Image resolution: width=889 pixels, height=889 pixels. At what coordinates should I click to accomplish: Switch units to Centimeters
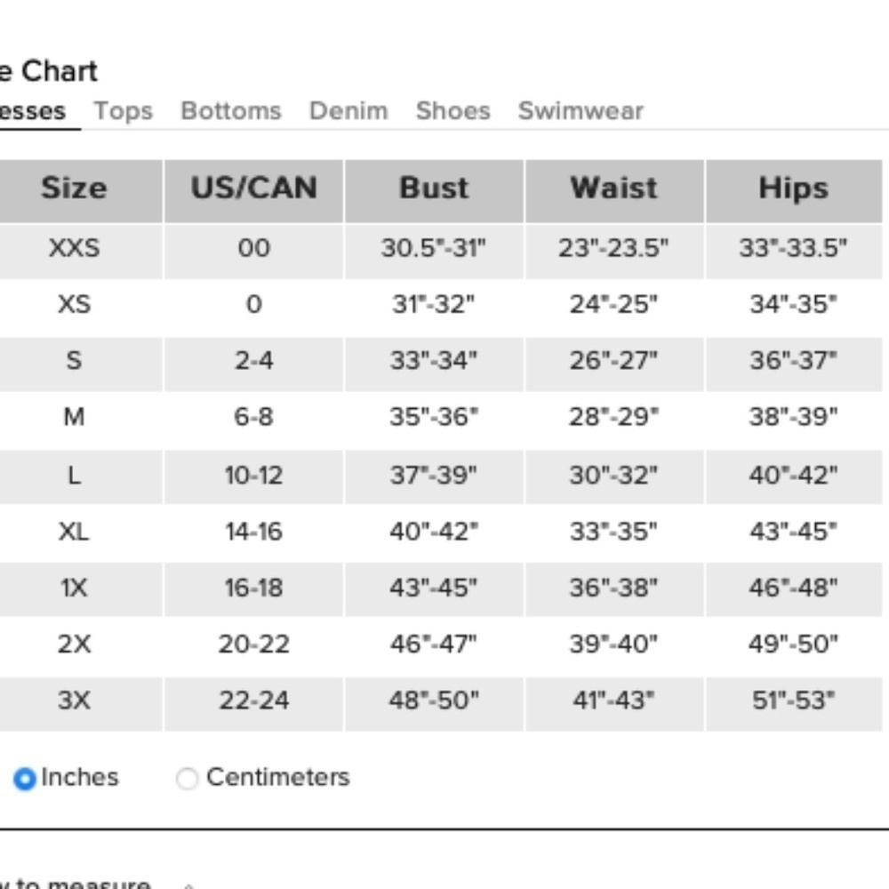tap(187, 779)
